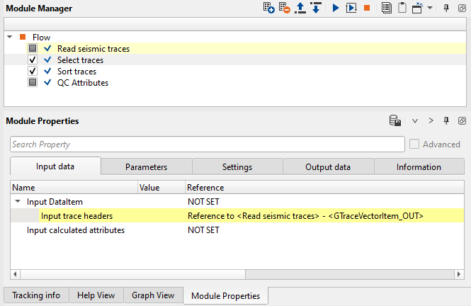Uncheck the Sort traces checkbox
The width and height of the screenshot is (471, 306).
[33, 72]
